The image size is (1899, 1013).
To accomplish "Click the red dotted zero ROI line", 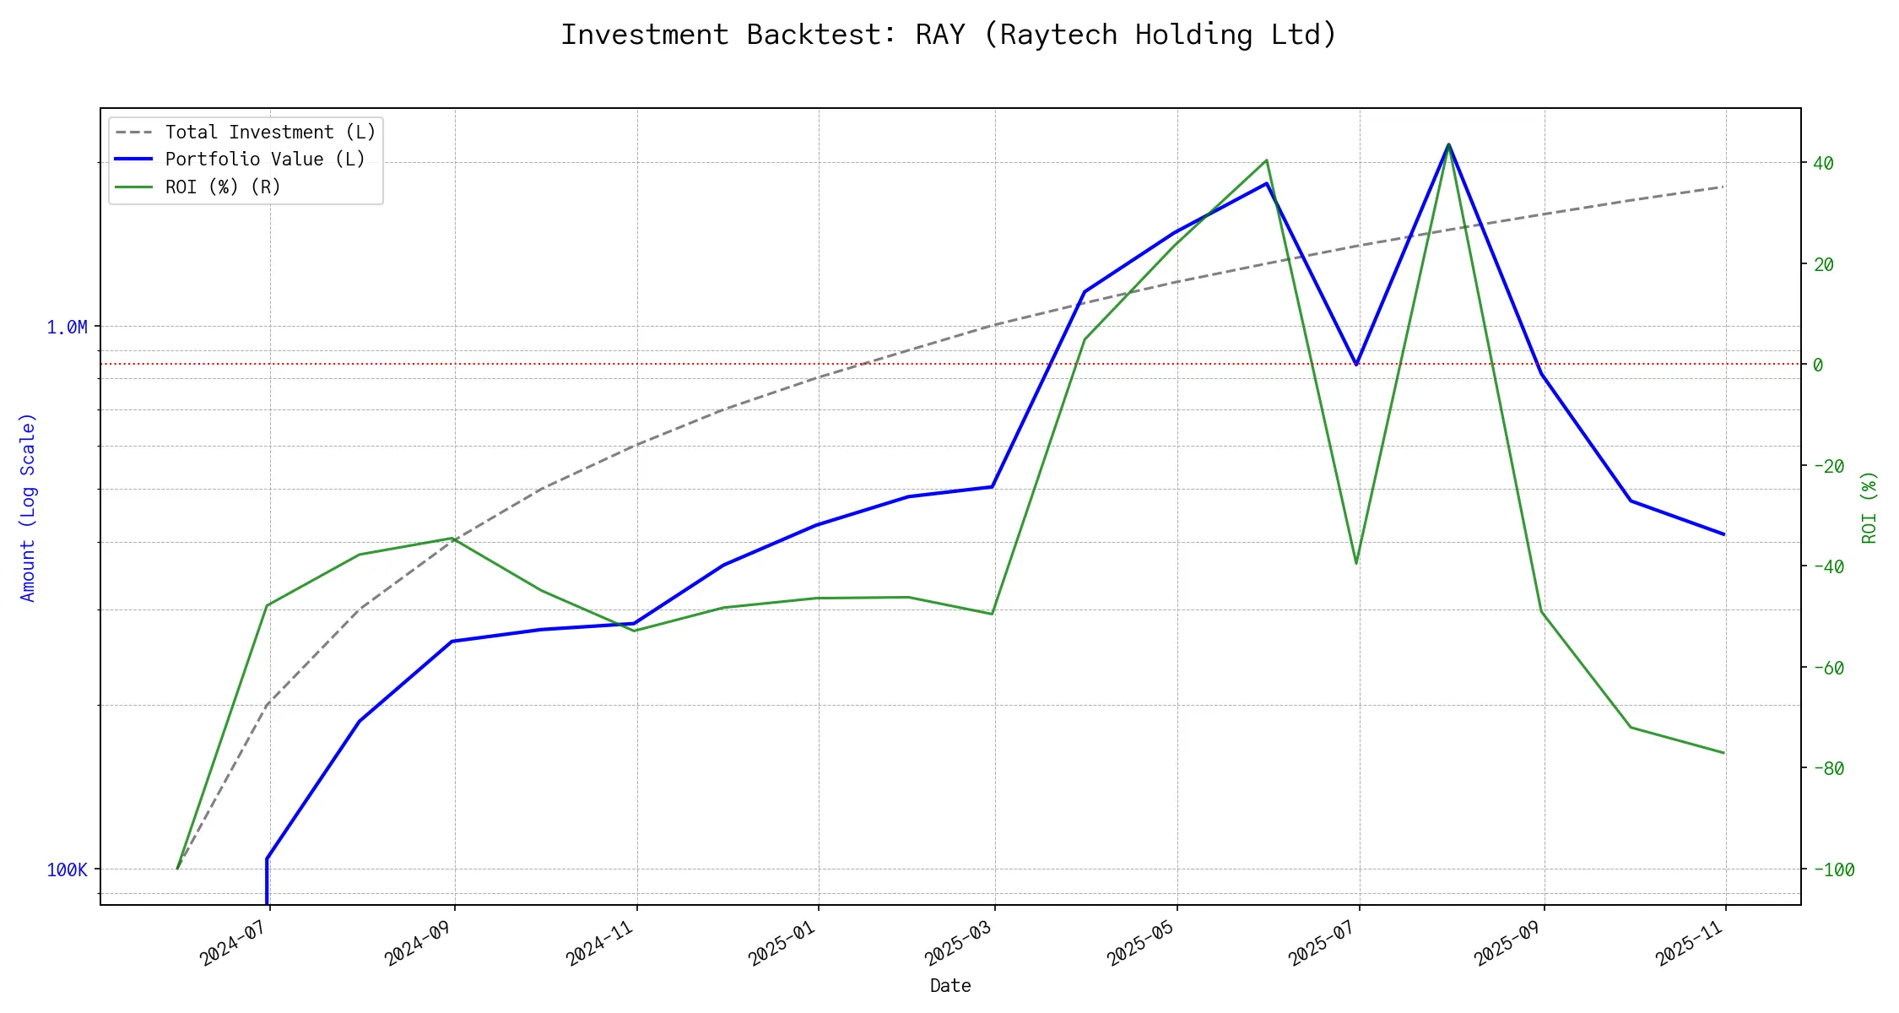I will 540,365.
